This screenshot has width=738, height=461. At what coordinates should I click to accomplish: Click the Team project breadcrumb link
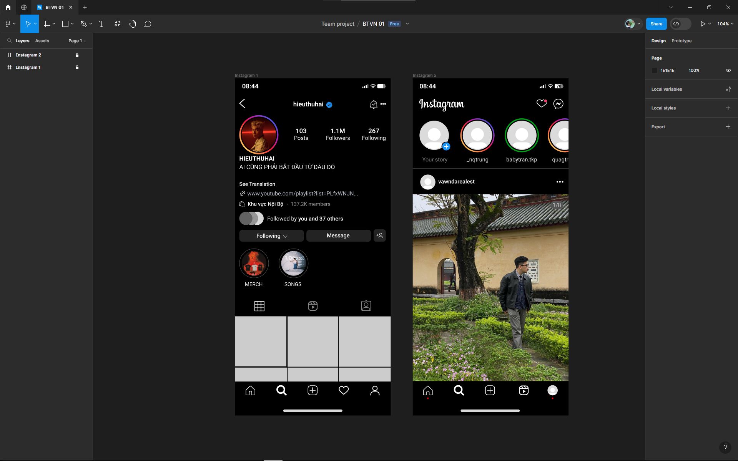(x=337, y=24)
